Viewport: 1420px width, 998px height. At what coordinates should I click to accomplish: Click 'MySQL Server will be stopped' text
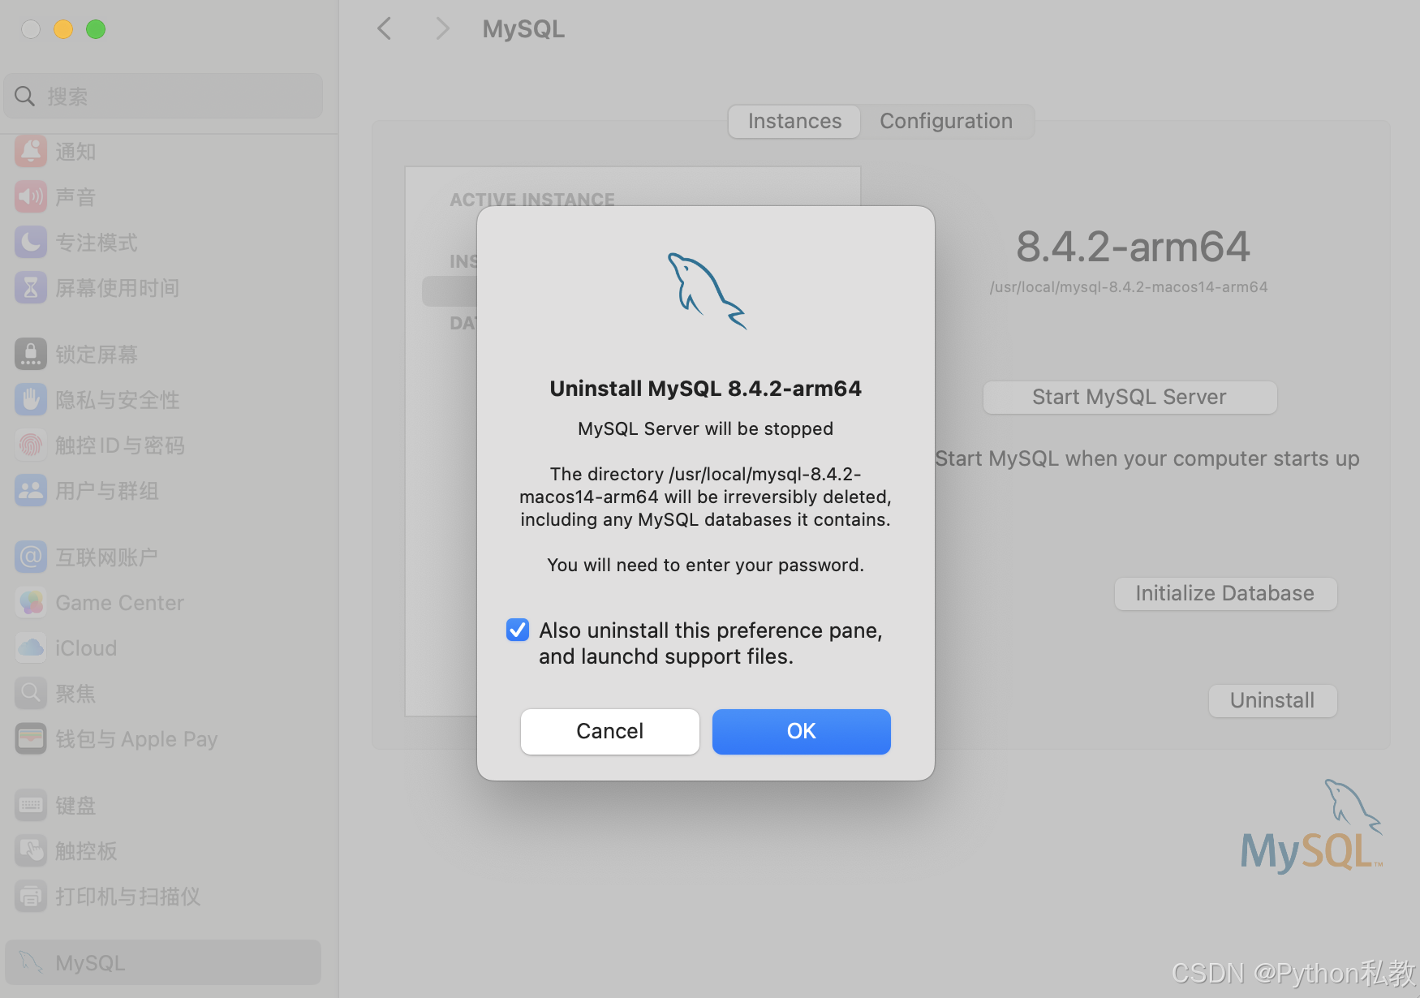pyautogui.click(x=706, y=428)
